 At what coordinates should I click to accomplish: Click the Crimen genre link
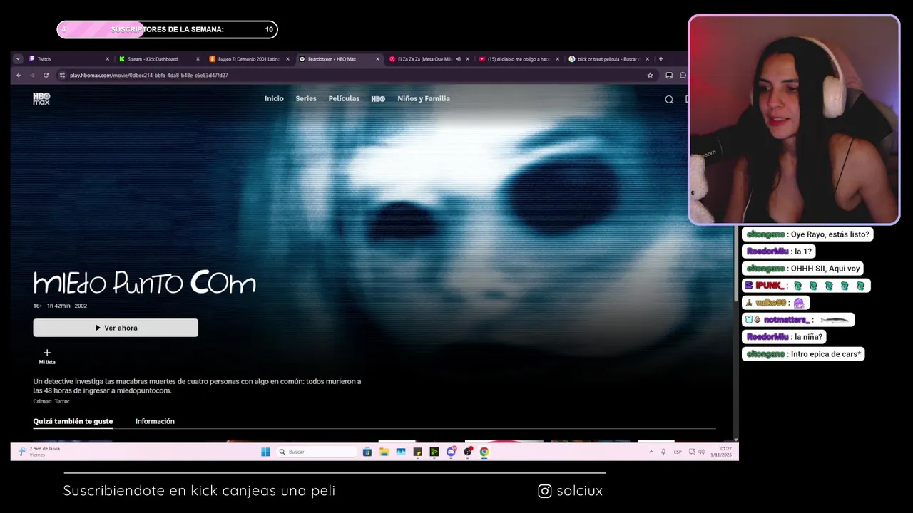click(42, 401)
